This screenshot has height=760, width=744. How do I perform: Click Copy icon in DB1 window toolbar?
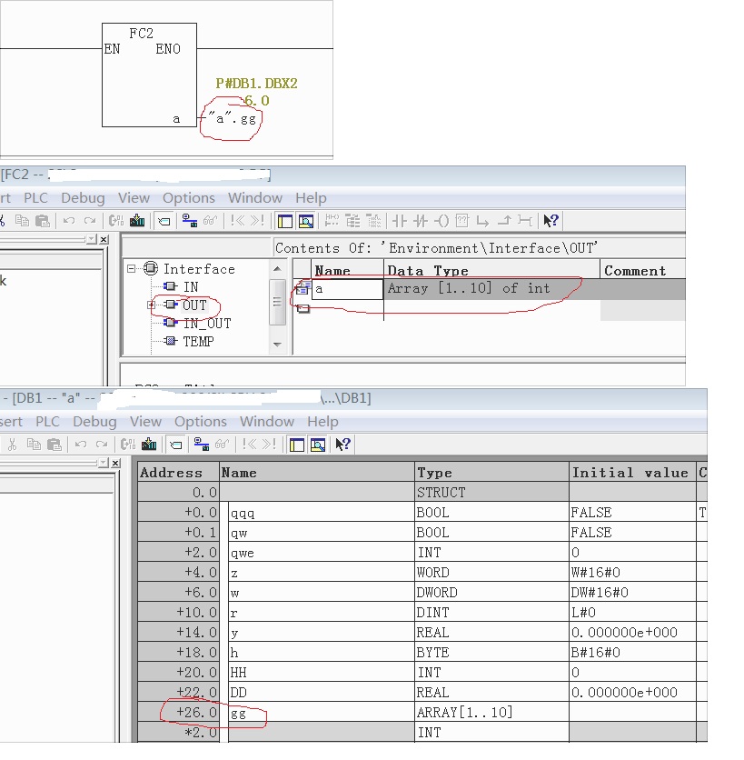pos(34,445)
